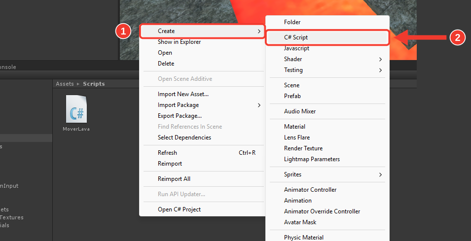This screenshot has height=241, width=471.
Task: Open the Import Package submenu
Action: click(x=203, y=105)
